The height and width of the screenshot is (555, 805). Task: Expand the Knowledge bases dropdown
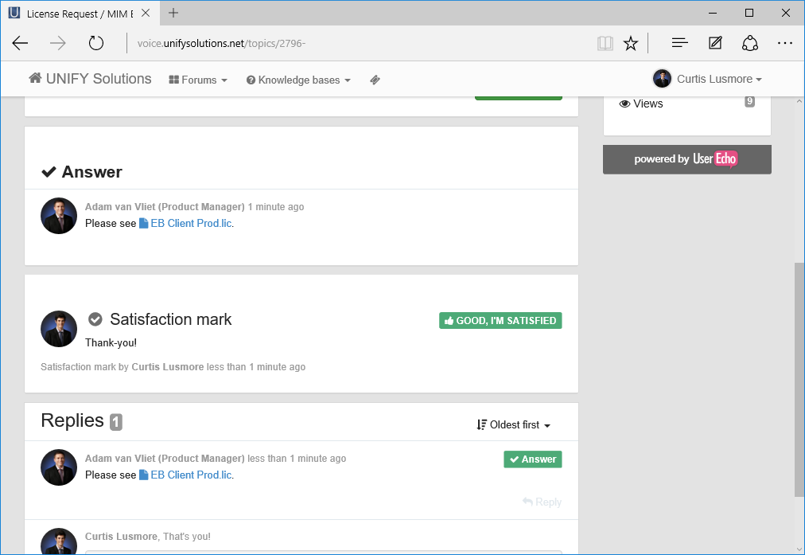coord(298,80)
